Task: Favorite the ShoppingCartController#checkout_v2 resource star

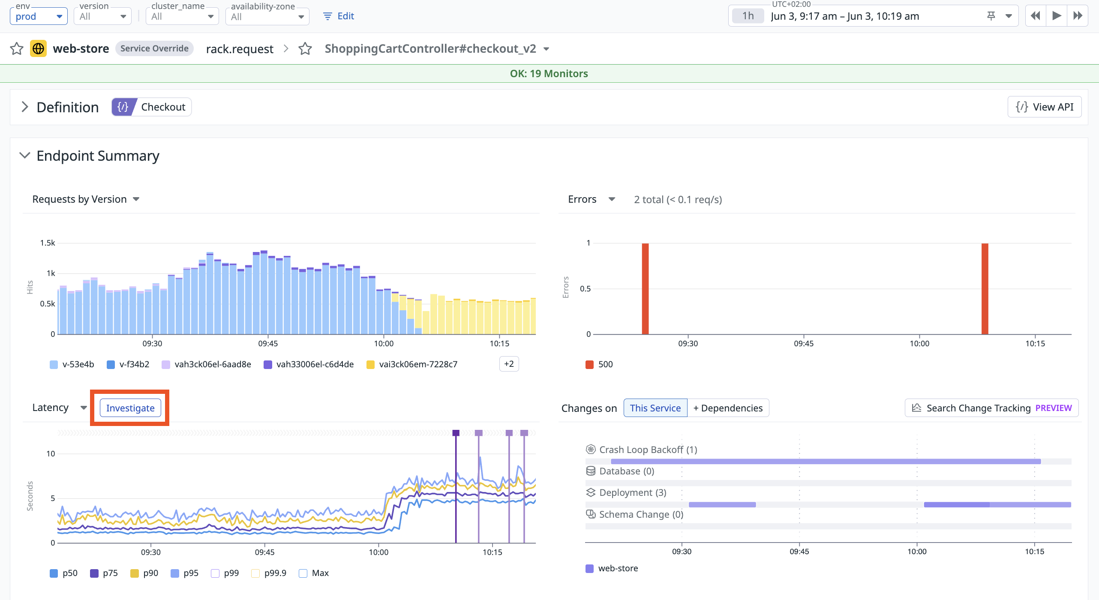Action: [305, 48]
